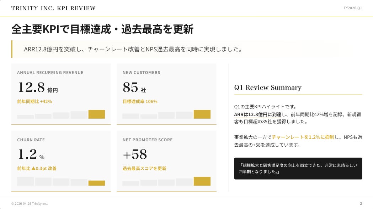This screenshot has width=373, height=209.
Task: Click the 12.8 億円 ARR value
Action: [x=37, y=87]
